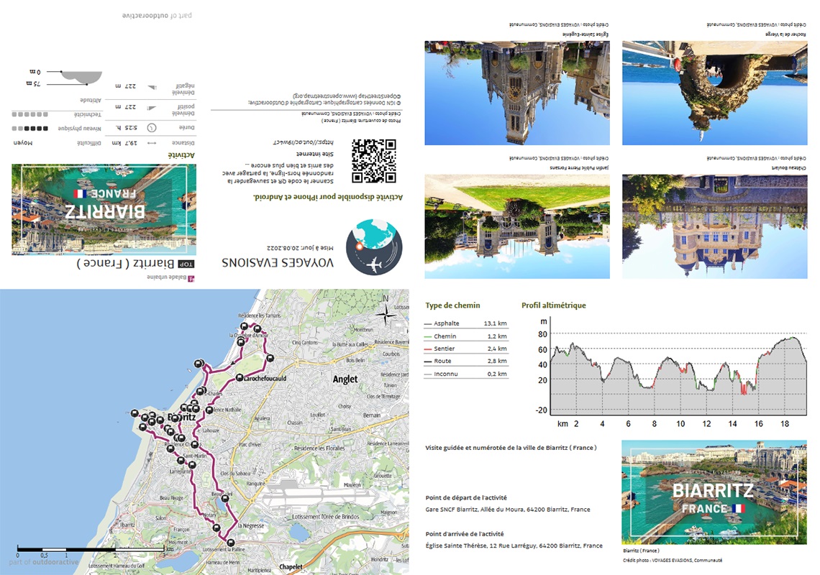Image resolution: width=820 pixels, height=575 pixels.
Task: Open the Château Boulard photo
Action: coord(715,226)
